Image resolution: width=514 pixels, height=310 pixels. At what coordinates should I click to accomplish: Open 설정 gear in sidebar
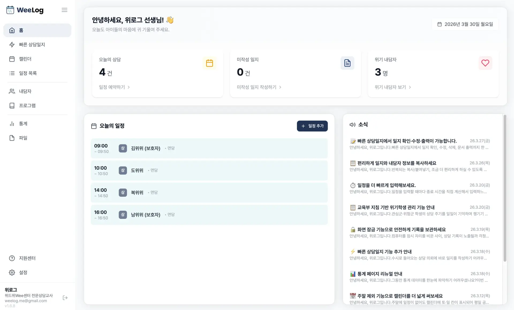click(12, 272)
